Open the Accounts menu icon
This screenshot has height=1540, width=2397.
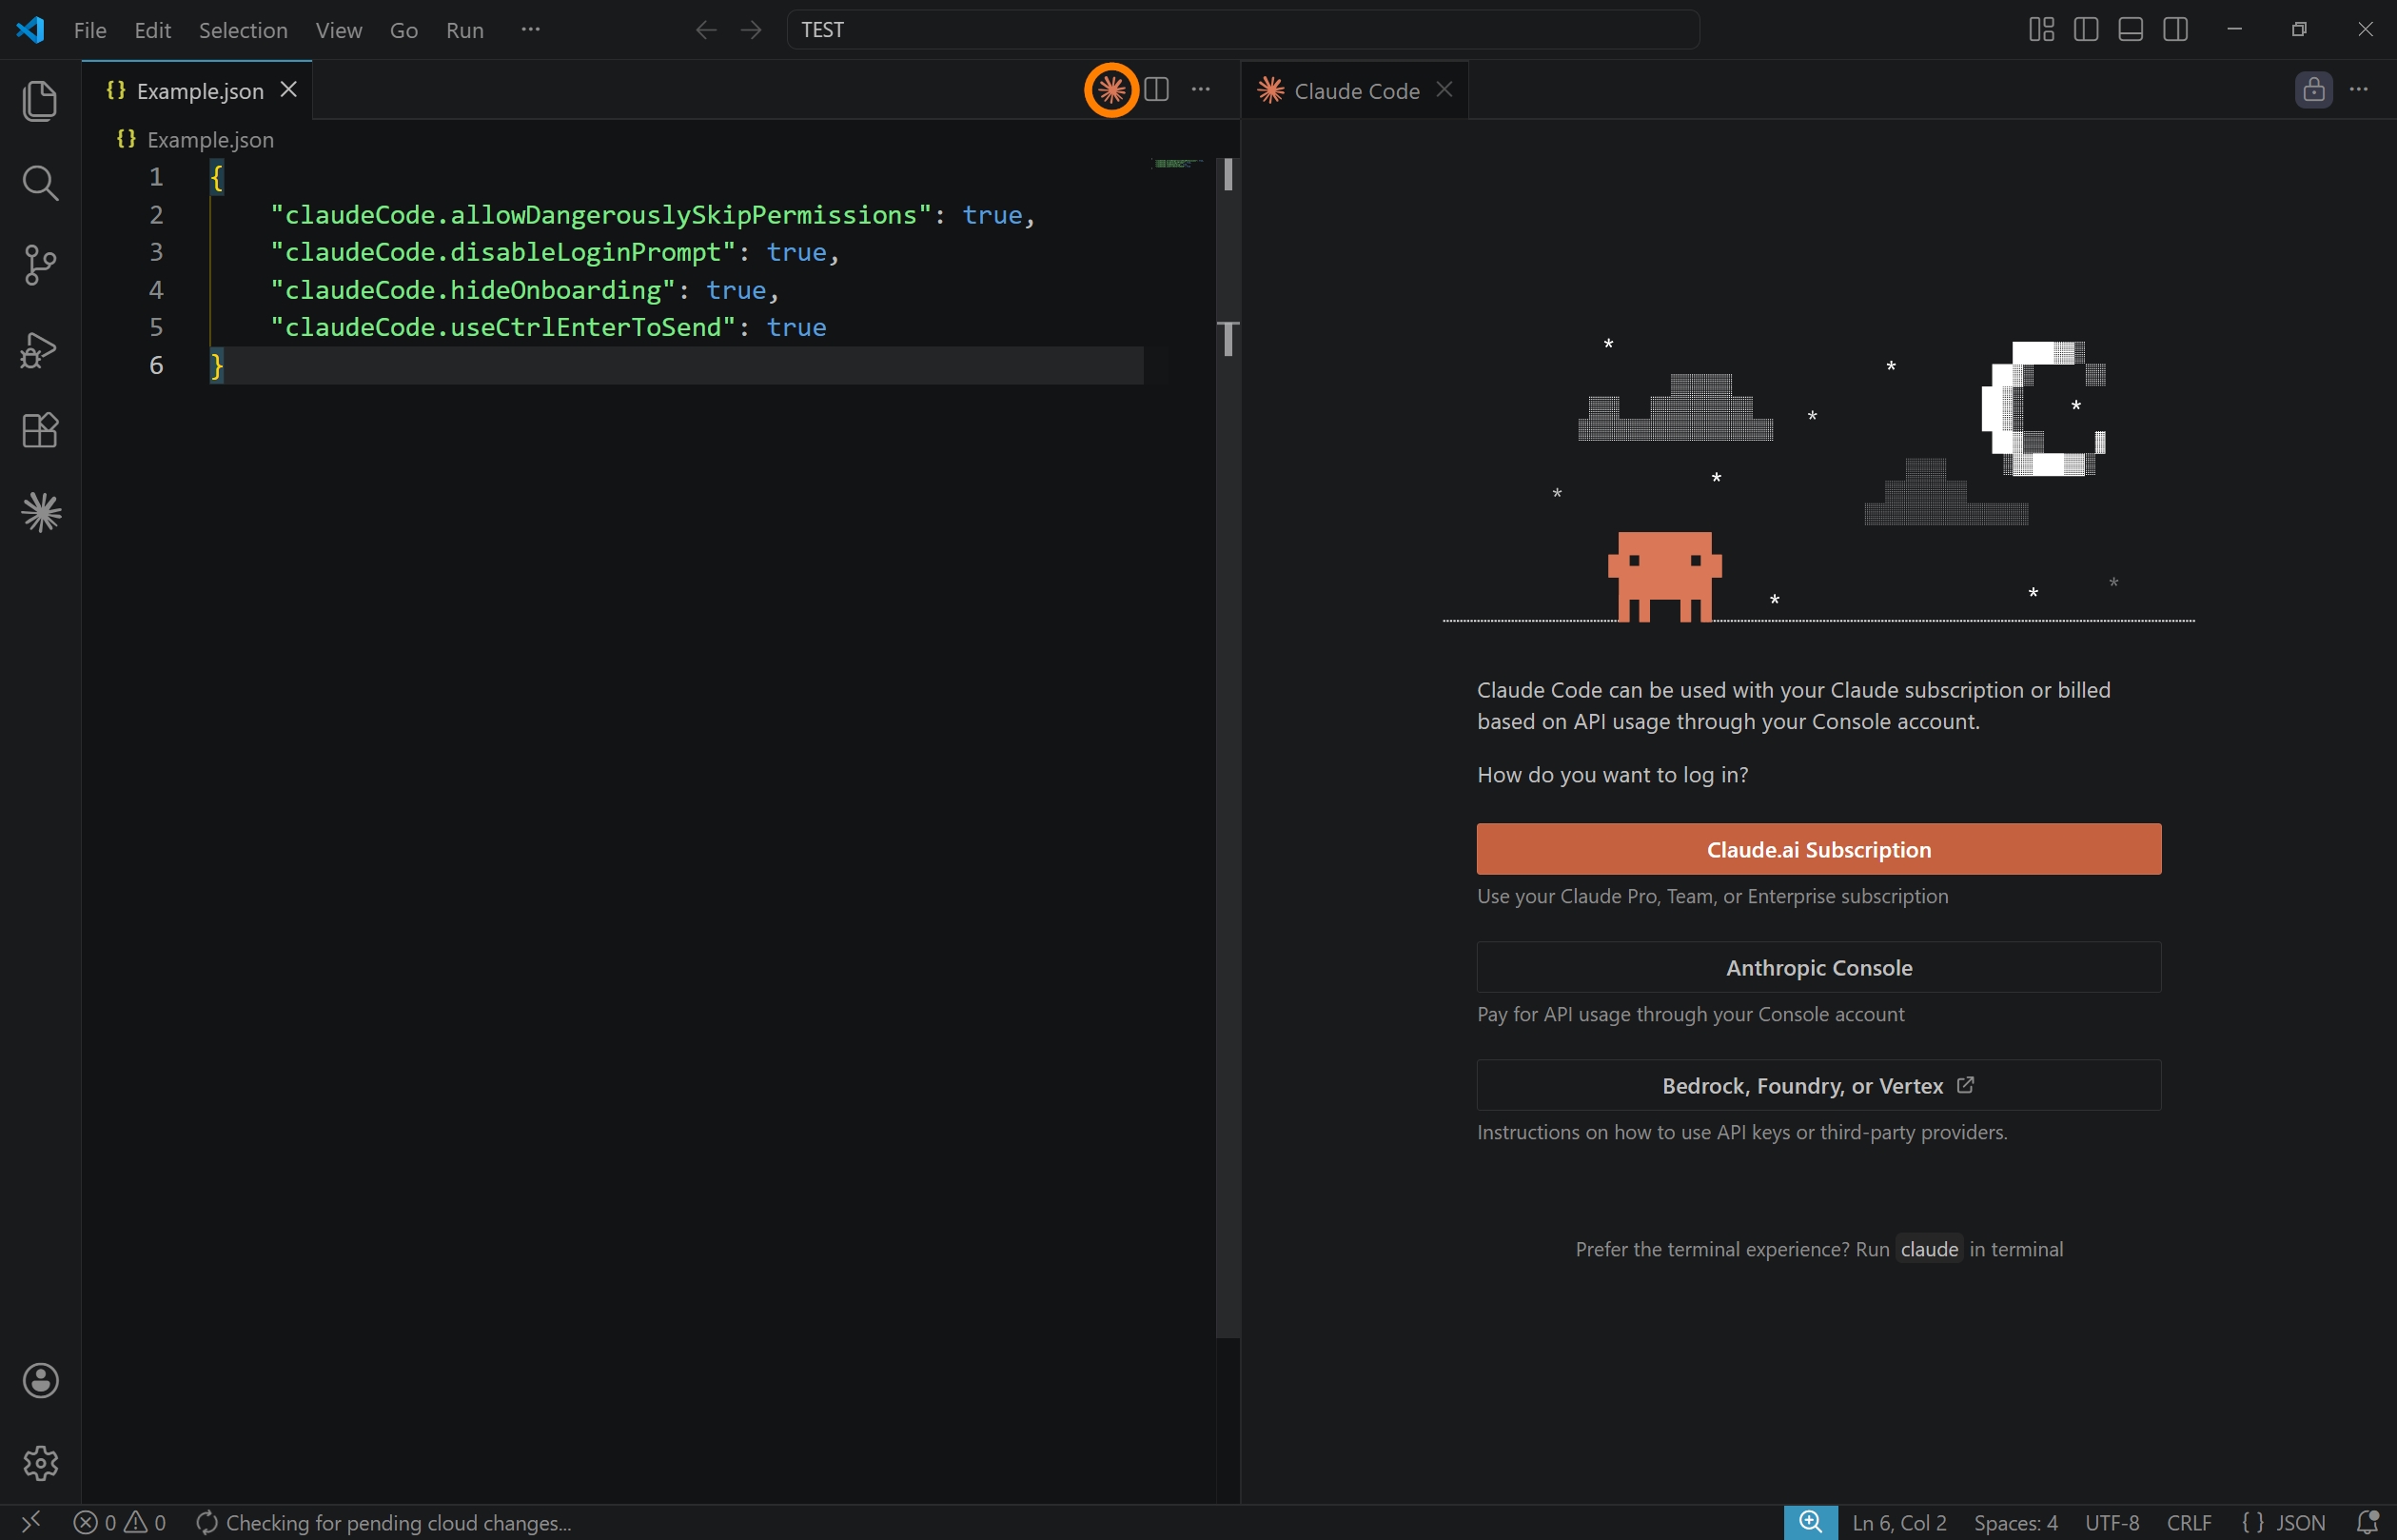40,1381
